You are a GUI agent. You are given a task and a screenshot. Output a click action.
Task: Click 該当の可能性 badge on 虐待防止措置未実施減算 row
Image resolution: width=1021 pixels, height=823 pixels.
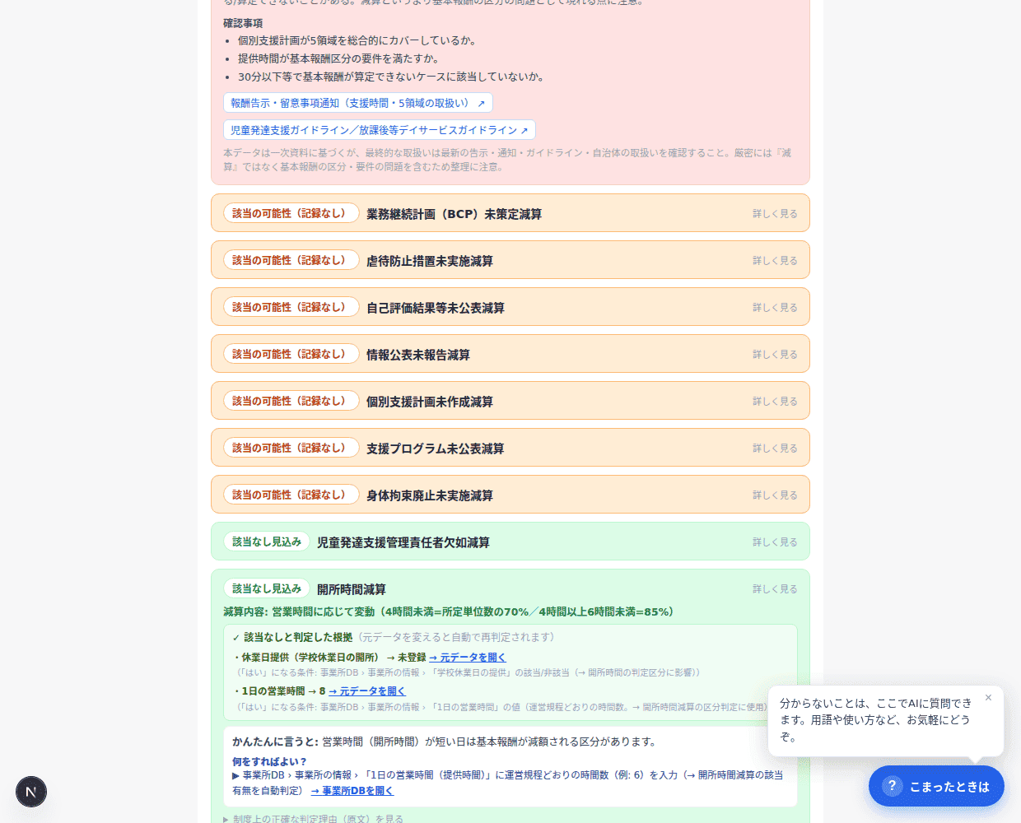click(291, 260)
